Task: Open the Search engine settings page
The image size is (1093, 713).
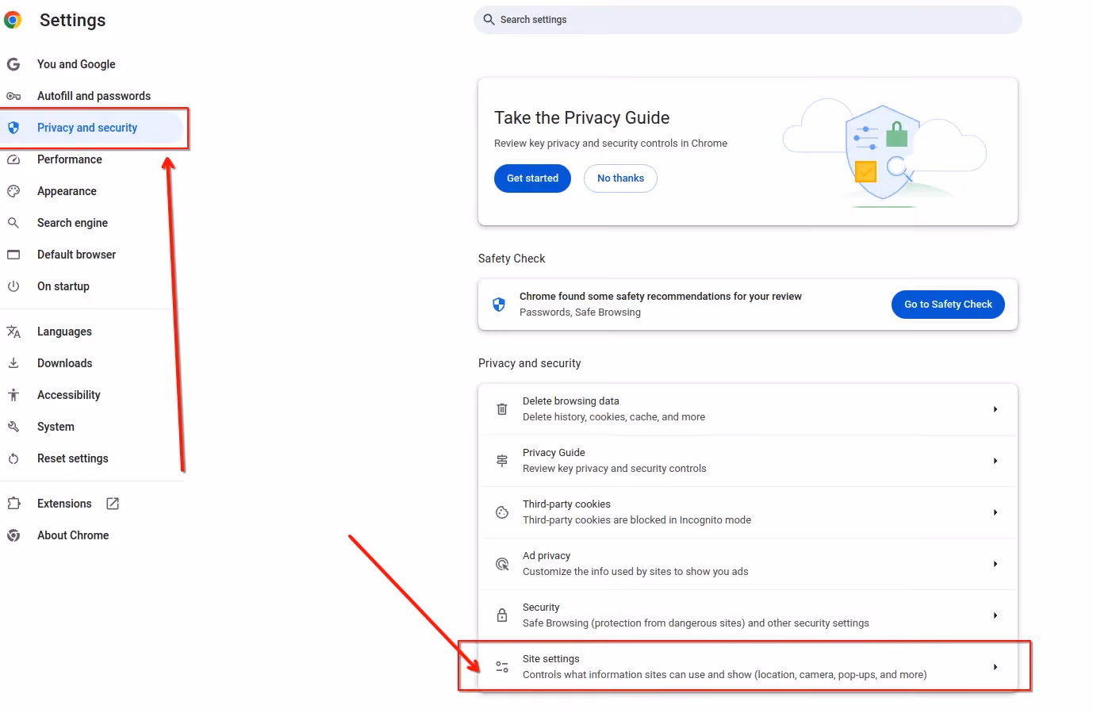Action: [72, 223]
